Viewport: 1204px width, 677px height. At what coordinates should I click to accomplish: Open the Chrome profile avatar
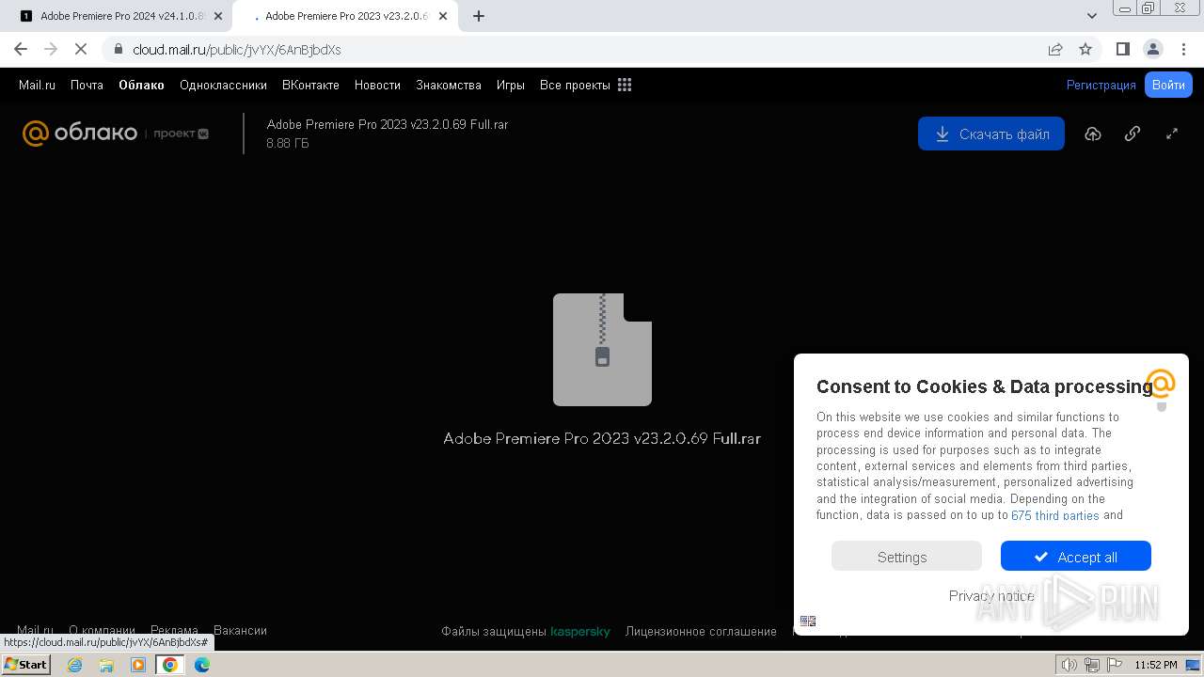(x=1152, y=49)
